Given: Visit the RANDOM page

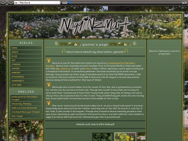Looking at the screenshot, I should [26, 72].
